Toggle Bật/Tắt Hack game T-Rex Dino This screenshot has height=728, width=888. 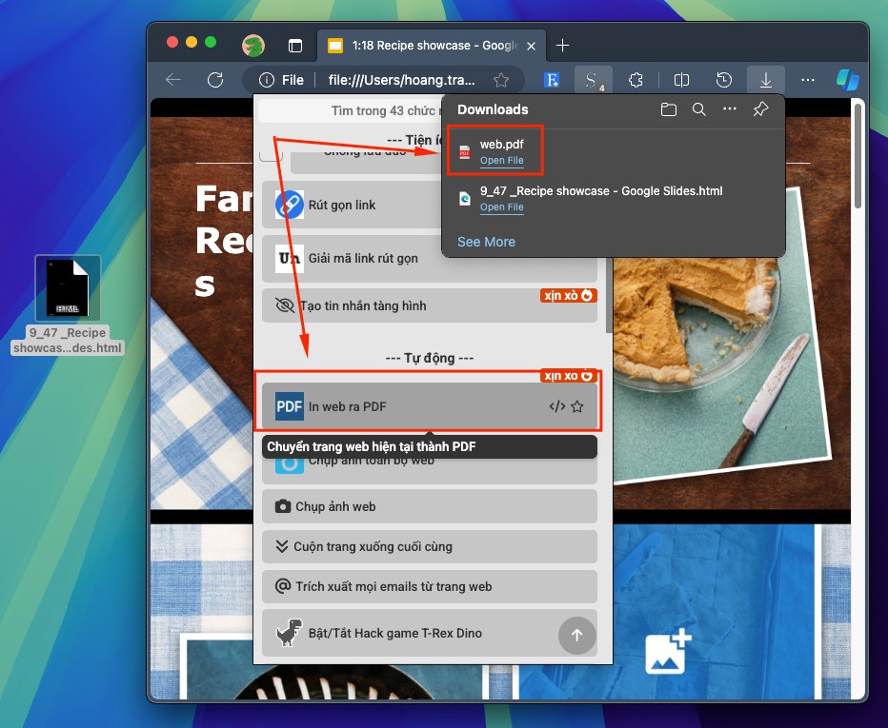[x=430, y=633]
